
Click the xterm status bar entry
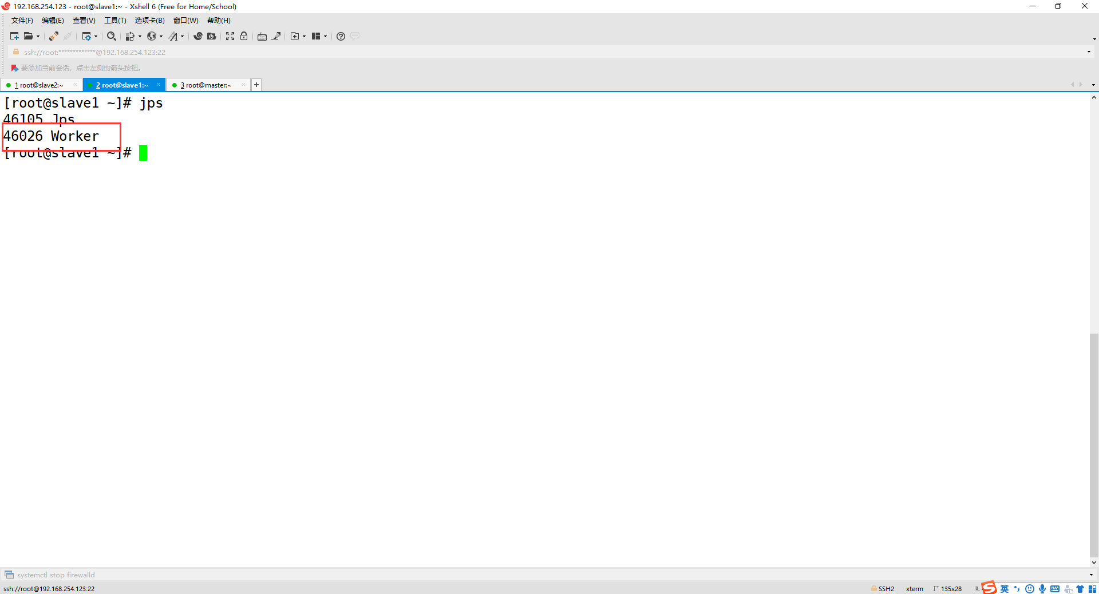click(915, 589)
